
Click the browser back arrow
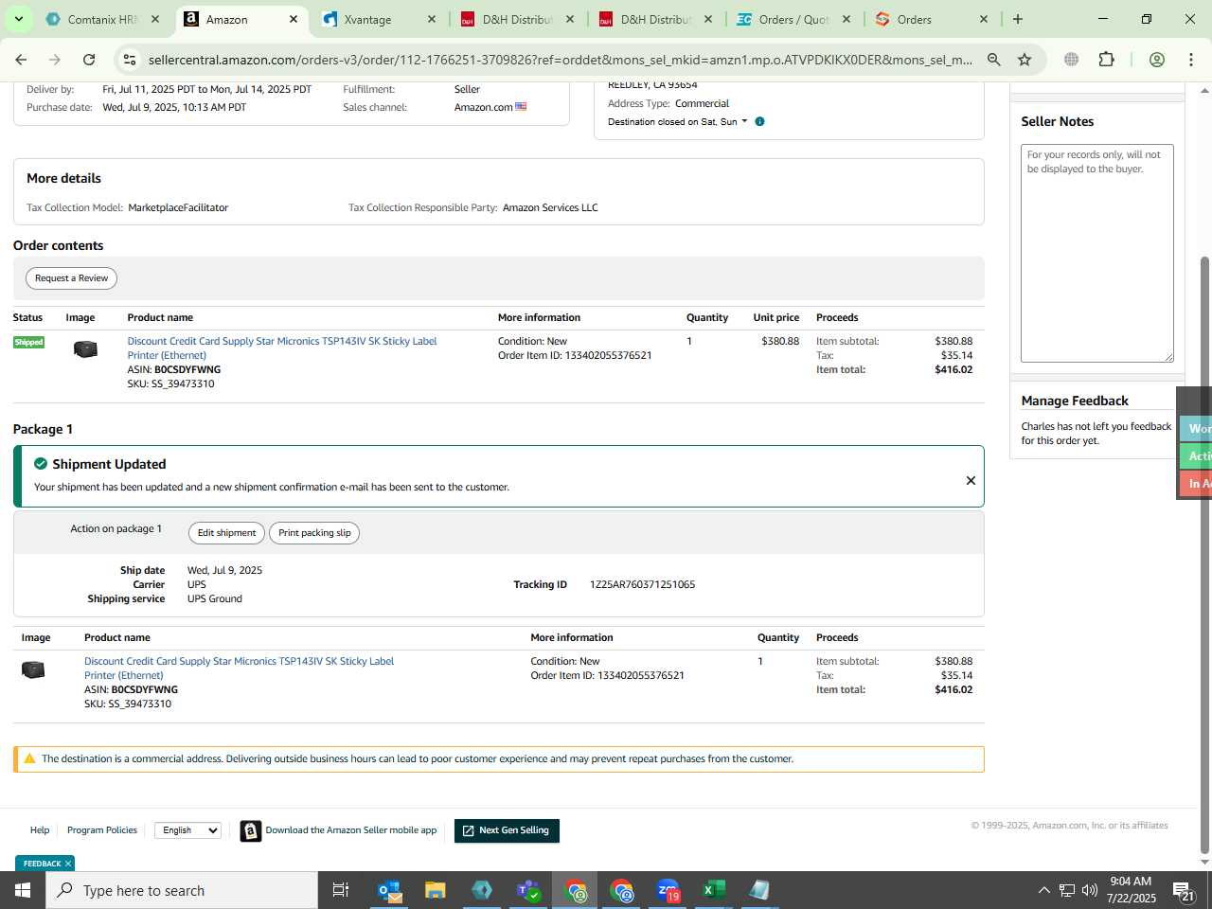[21, 60]
